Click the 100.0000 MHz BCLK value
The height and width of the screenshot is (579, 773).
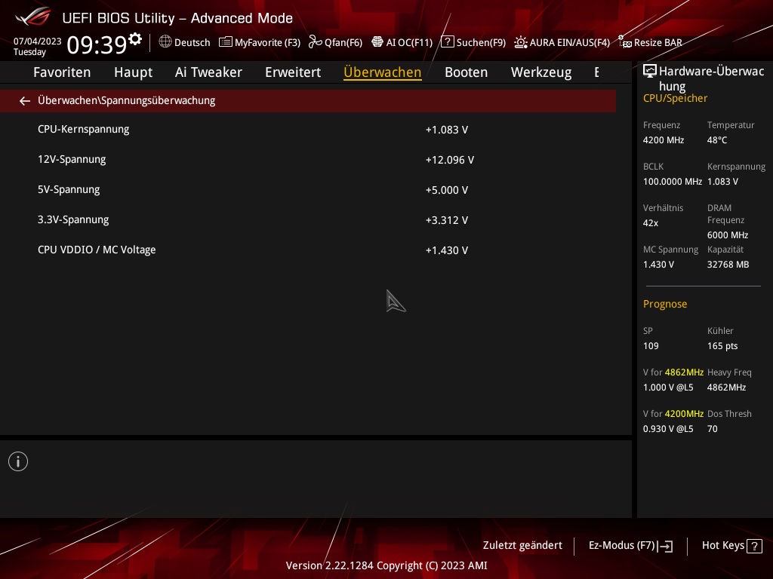coord(673,181)
